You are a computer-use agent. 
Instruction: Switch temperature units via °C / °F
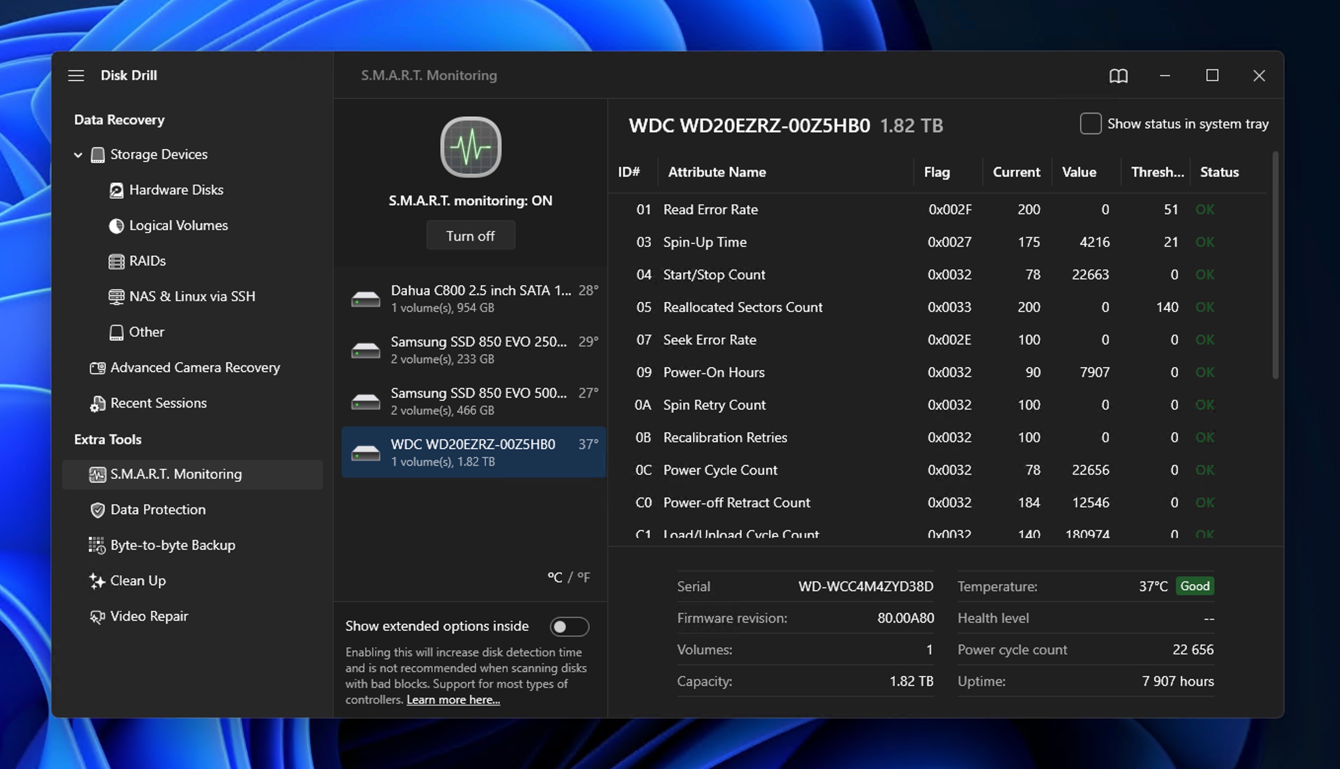pyautogui.click(x=569, y=577)
